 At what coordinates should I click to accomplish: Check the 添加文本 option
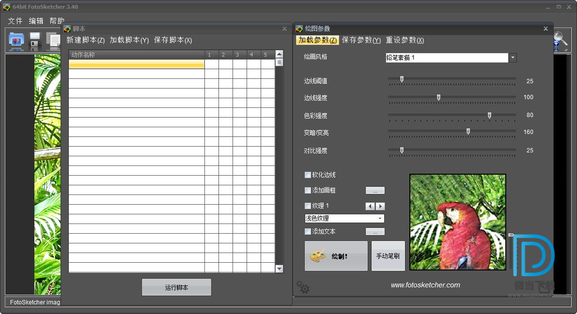308,232
